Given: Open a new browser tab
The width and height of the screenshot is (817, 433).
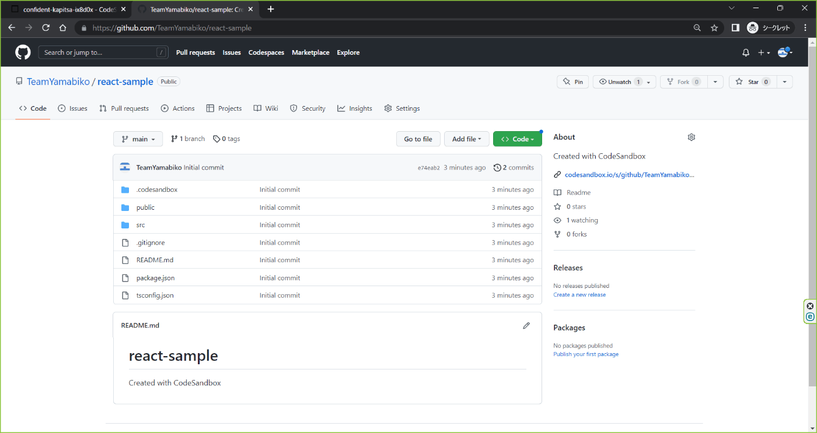Looking at the screenshot, I should [271, 9].
